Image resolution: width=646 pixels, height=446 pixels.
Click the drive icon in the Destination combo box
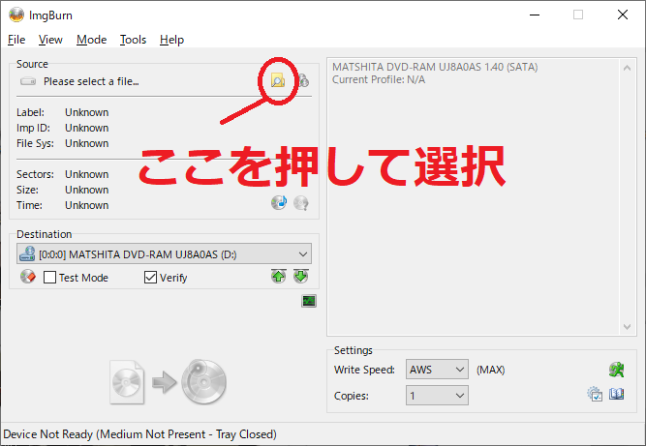tap(28, 253)
